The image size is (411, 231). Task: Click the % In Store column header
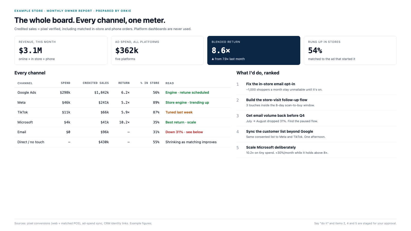(150, 83)
